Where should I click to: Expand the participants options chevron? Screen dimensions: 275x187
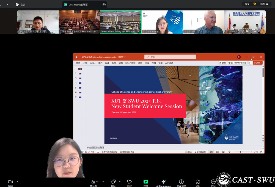103,182
